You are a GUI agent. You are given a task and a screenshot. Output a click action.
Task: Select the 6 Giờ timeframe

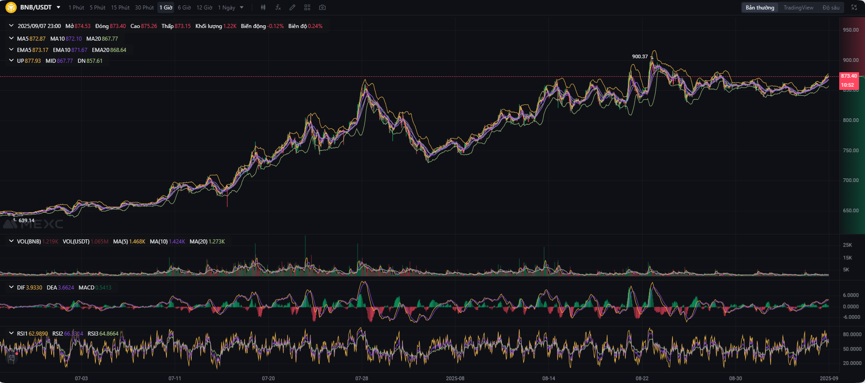click(184, 8)
